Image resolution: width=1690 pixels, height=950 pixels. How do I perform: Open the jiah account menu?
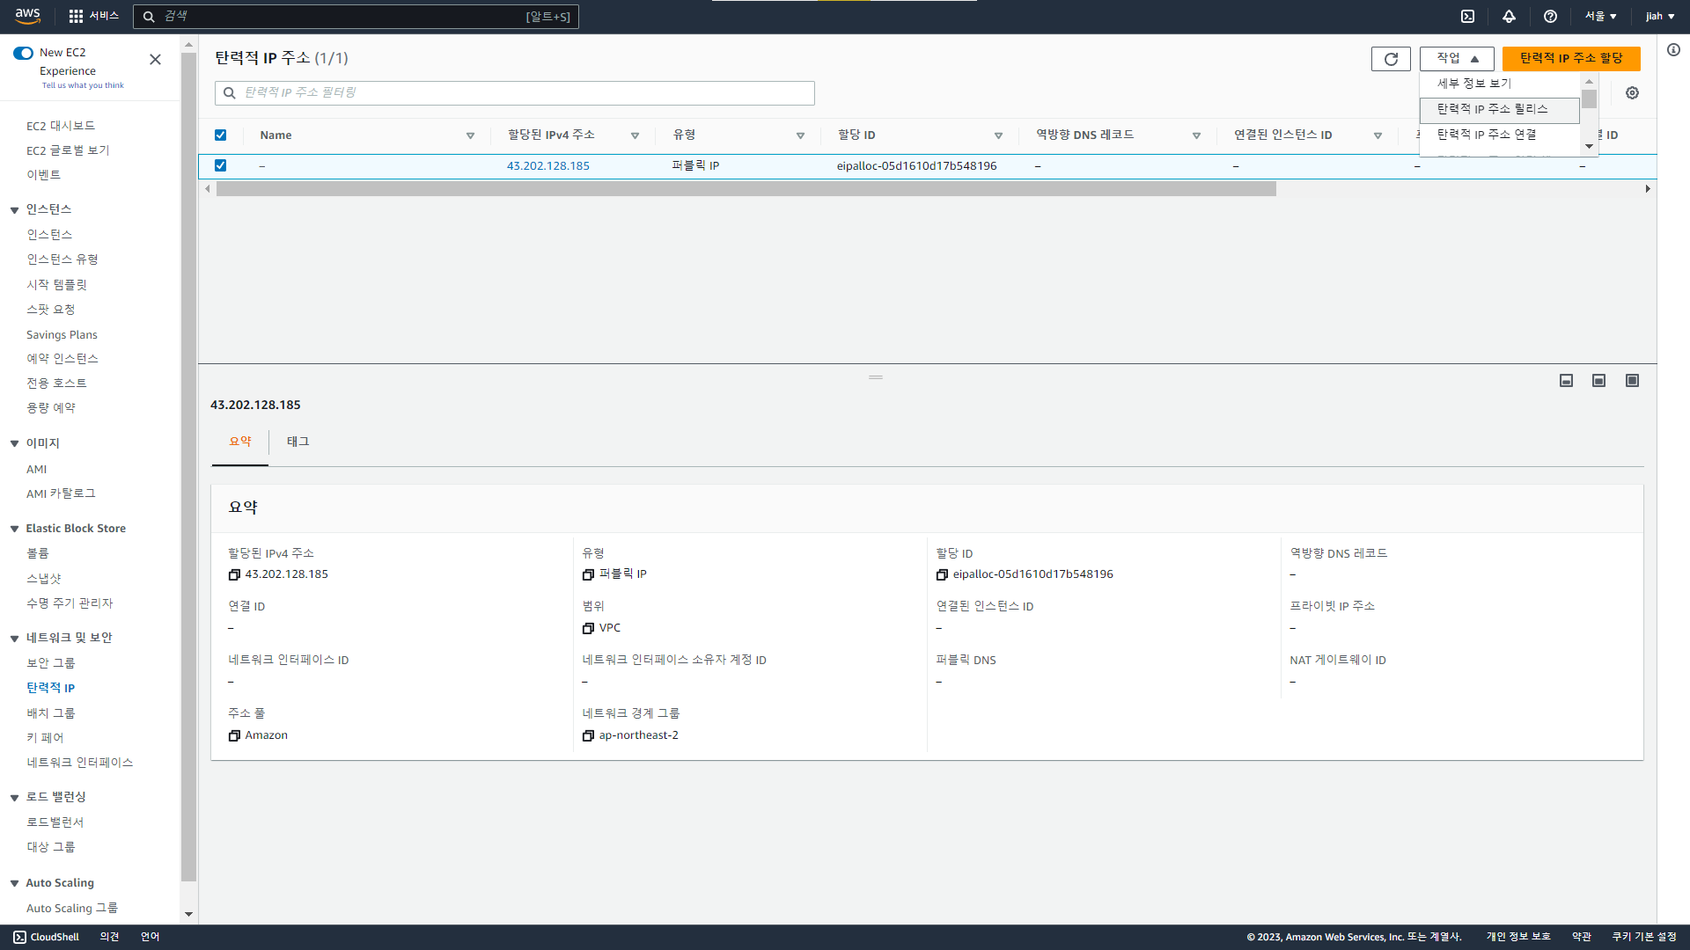pyautogui.click(x=1660, y=16)
